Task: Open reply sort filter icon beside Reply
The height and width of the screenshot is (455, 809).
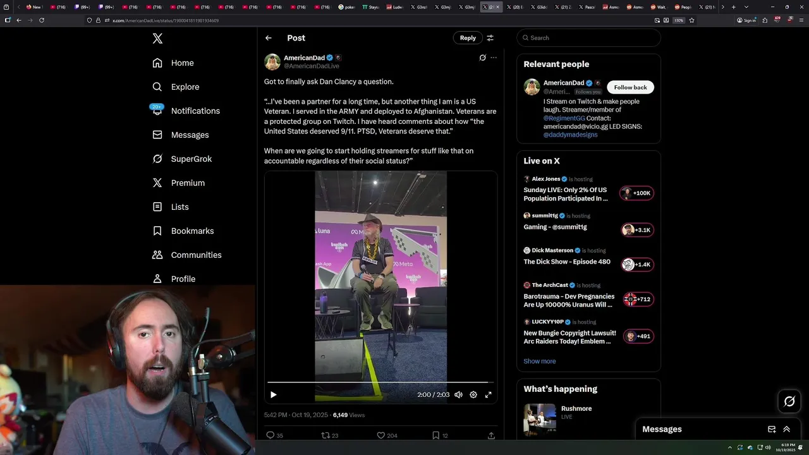Action: click(x=490, y=38)
